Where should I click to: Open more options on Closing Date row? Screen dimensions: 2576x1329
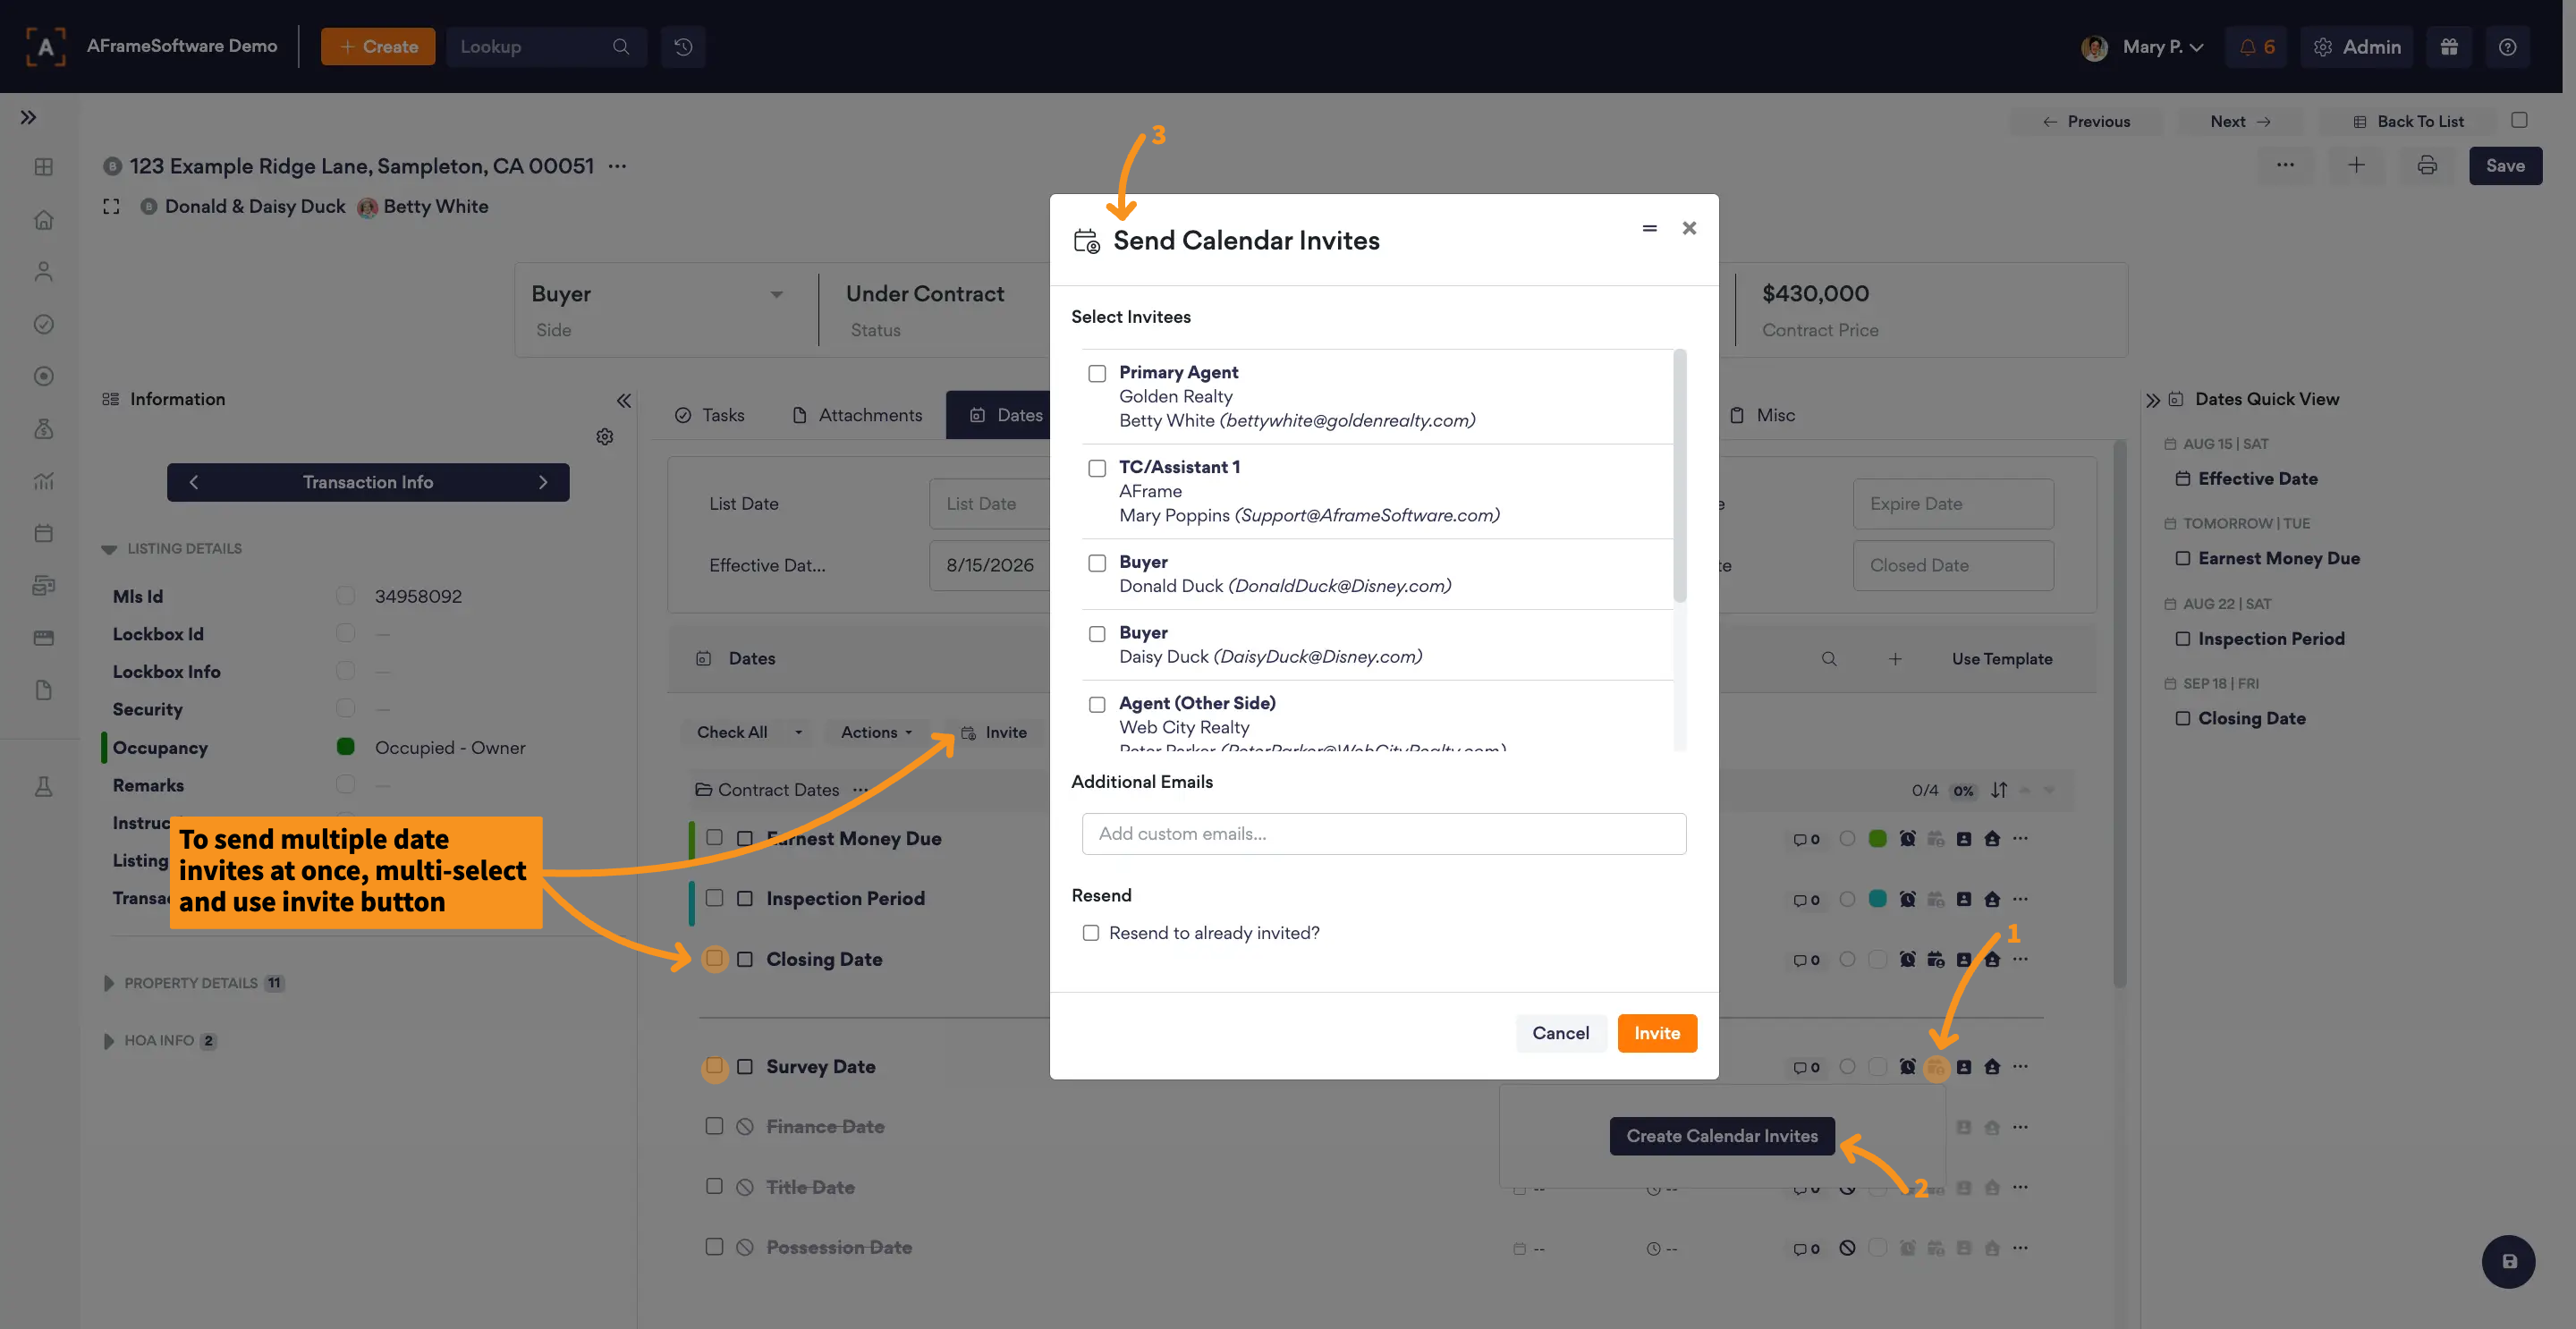pyautogui.click(x=2021, y=959)
